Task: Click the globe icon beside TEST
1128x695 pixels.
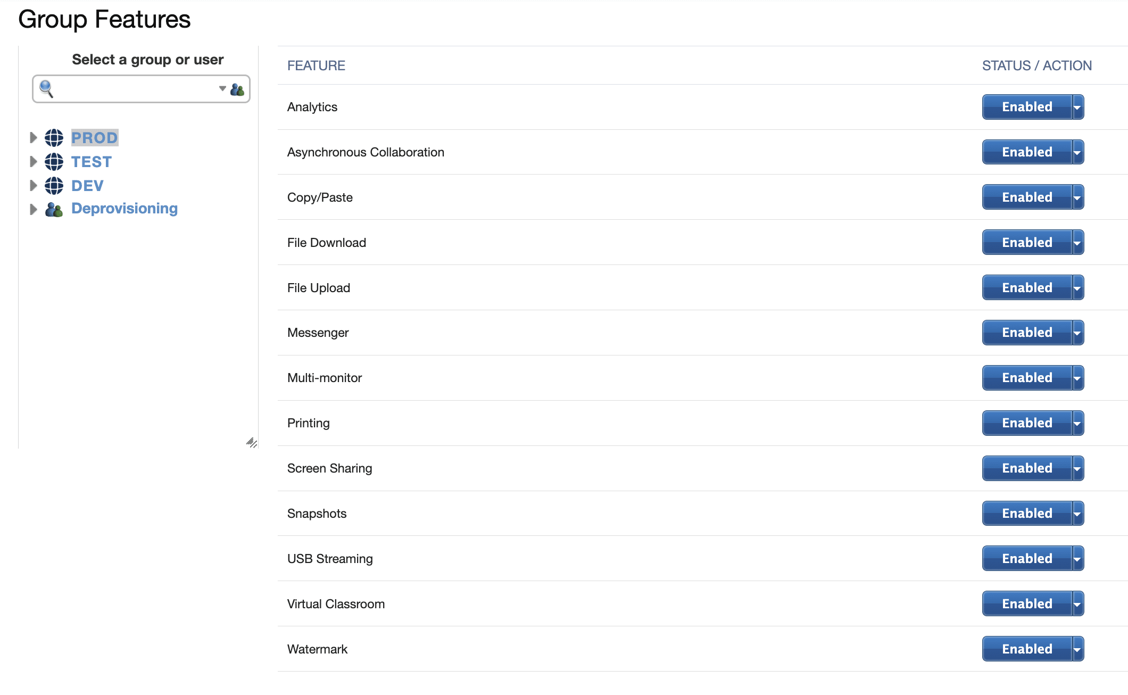Action: click(x=54, y=162)
